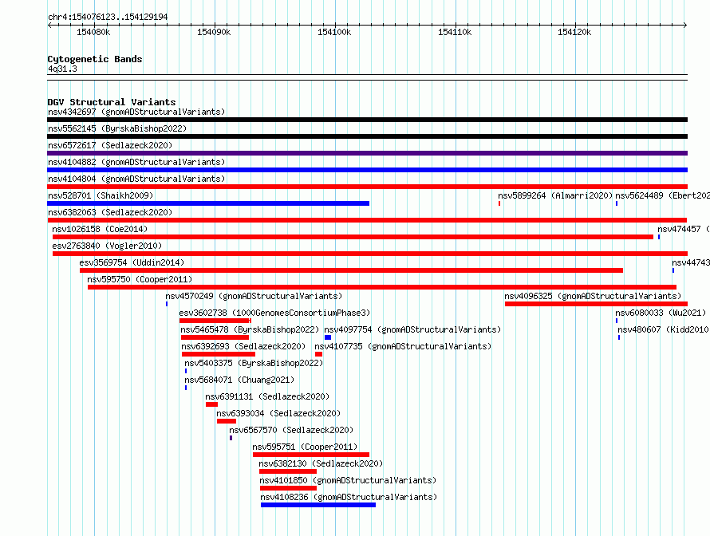Open the nsv5624489 Ebert variant label
This screenshot has width=710, height=536.
tap(662, 195)
